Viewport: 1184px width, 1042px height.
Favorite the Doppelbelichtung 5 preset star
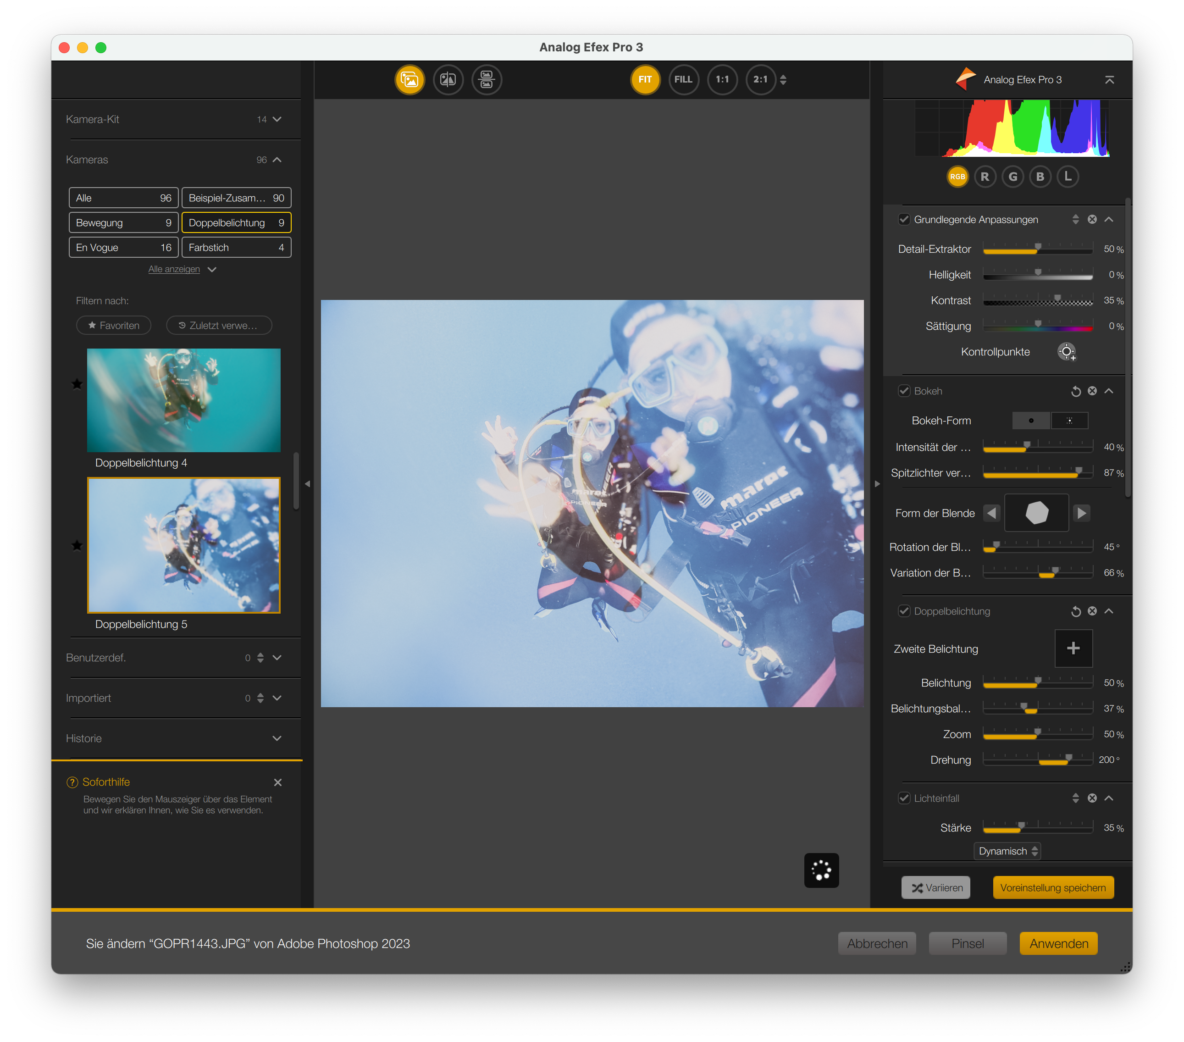(77, 546)
